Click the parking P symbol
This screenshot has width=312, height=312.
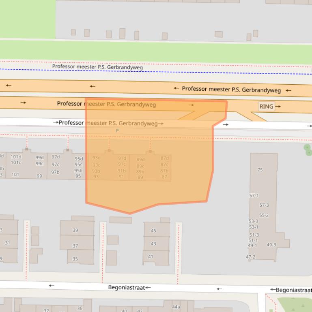click(x=117, y=130)
